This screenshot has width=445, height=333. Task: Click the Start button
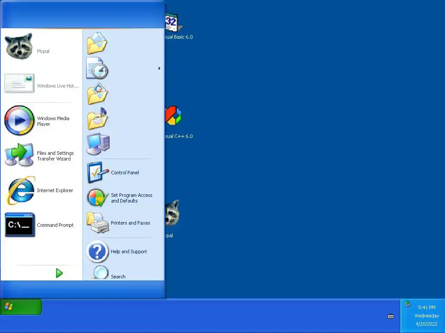(x=21, y=307)
